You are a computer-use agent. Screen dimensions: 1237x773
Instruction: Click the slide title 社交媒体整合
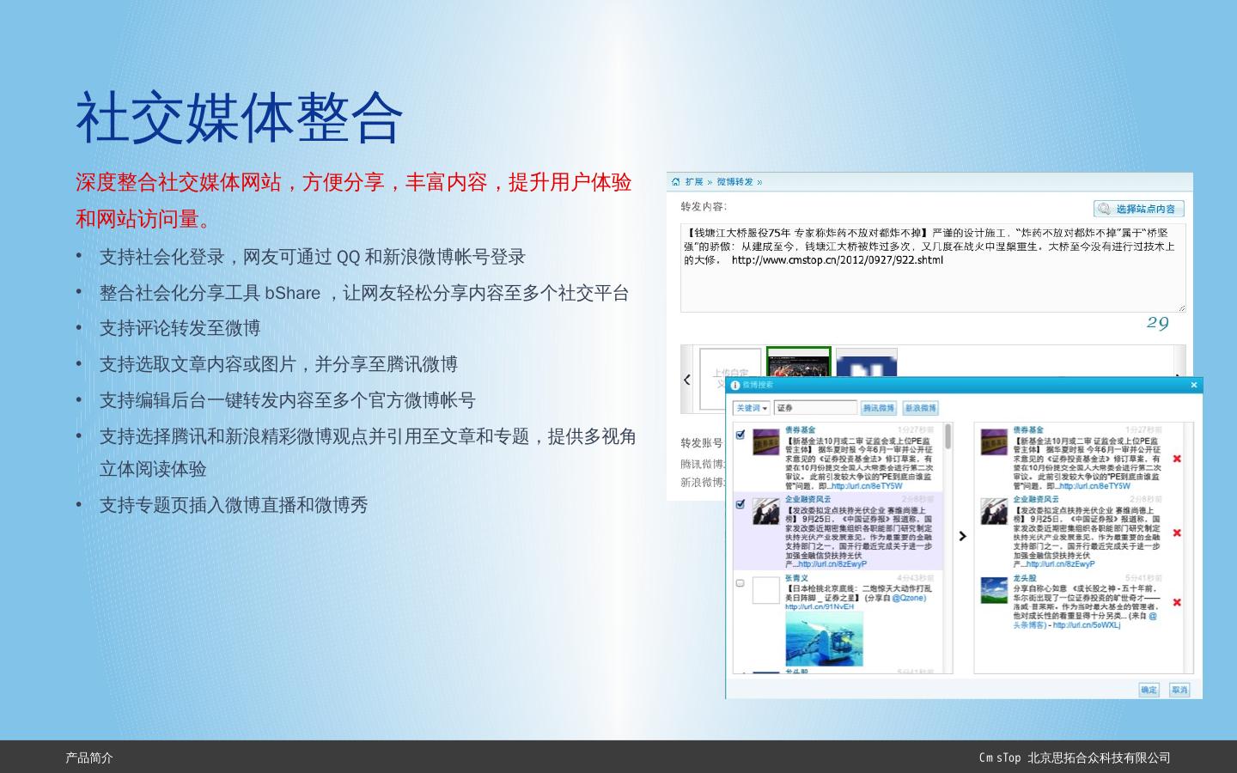[x=240, y=117]
